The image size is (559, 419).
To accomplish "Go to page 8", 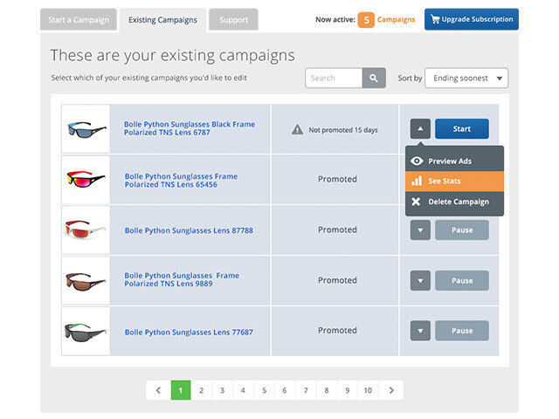I will [x=326, y=390].
